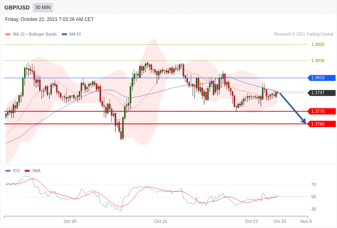The image size is (337, 228).
Task: Click the RSI 30 axis value
Action: tap(314, 209)
